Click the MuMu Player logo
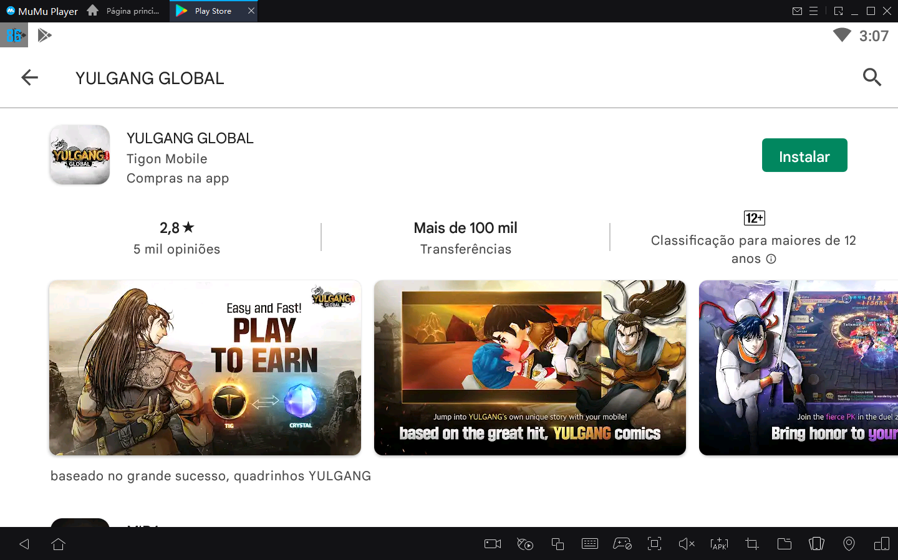 (x=42, y=11)
